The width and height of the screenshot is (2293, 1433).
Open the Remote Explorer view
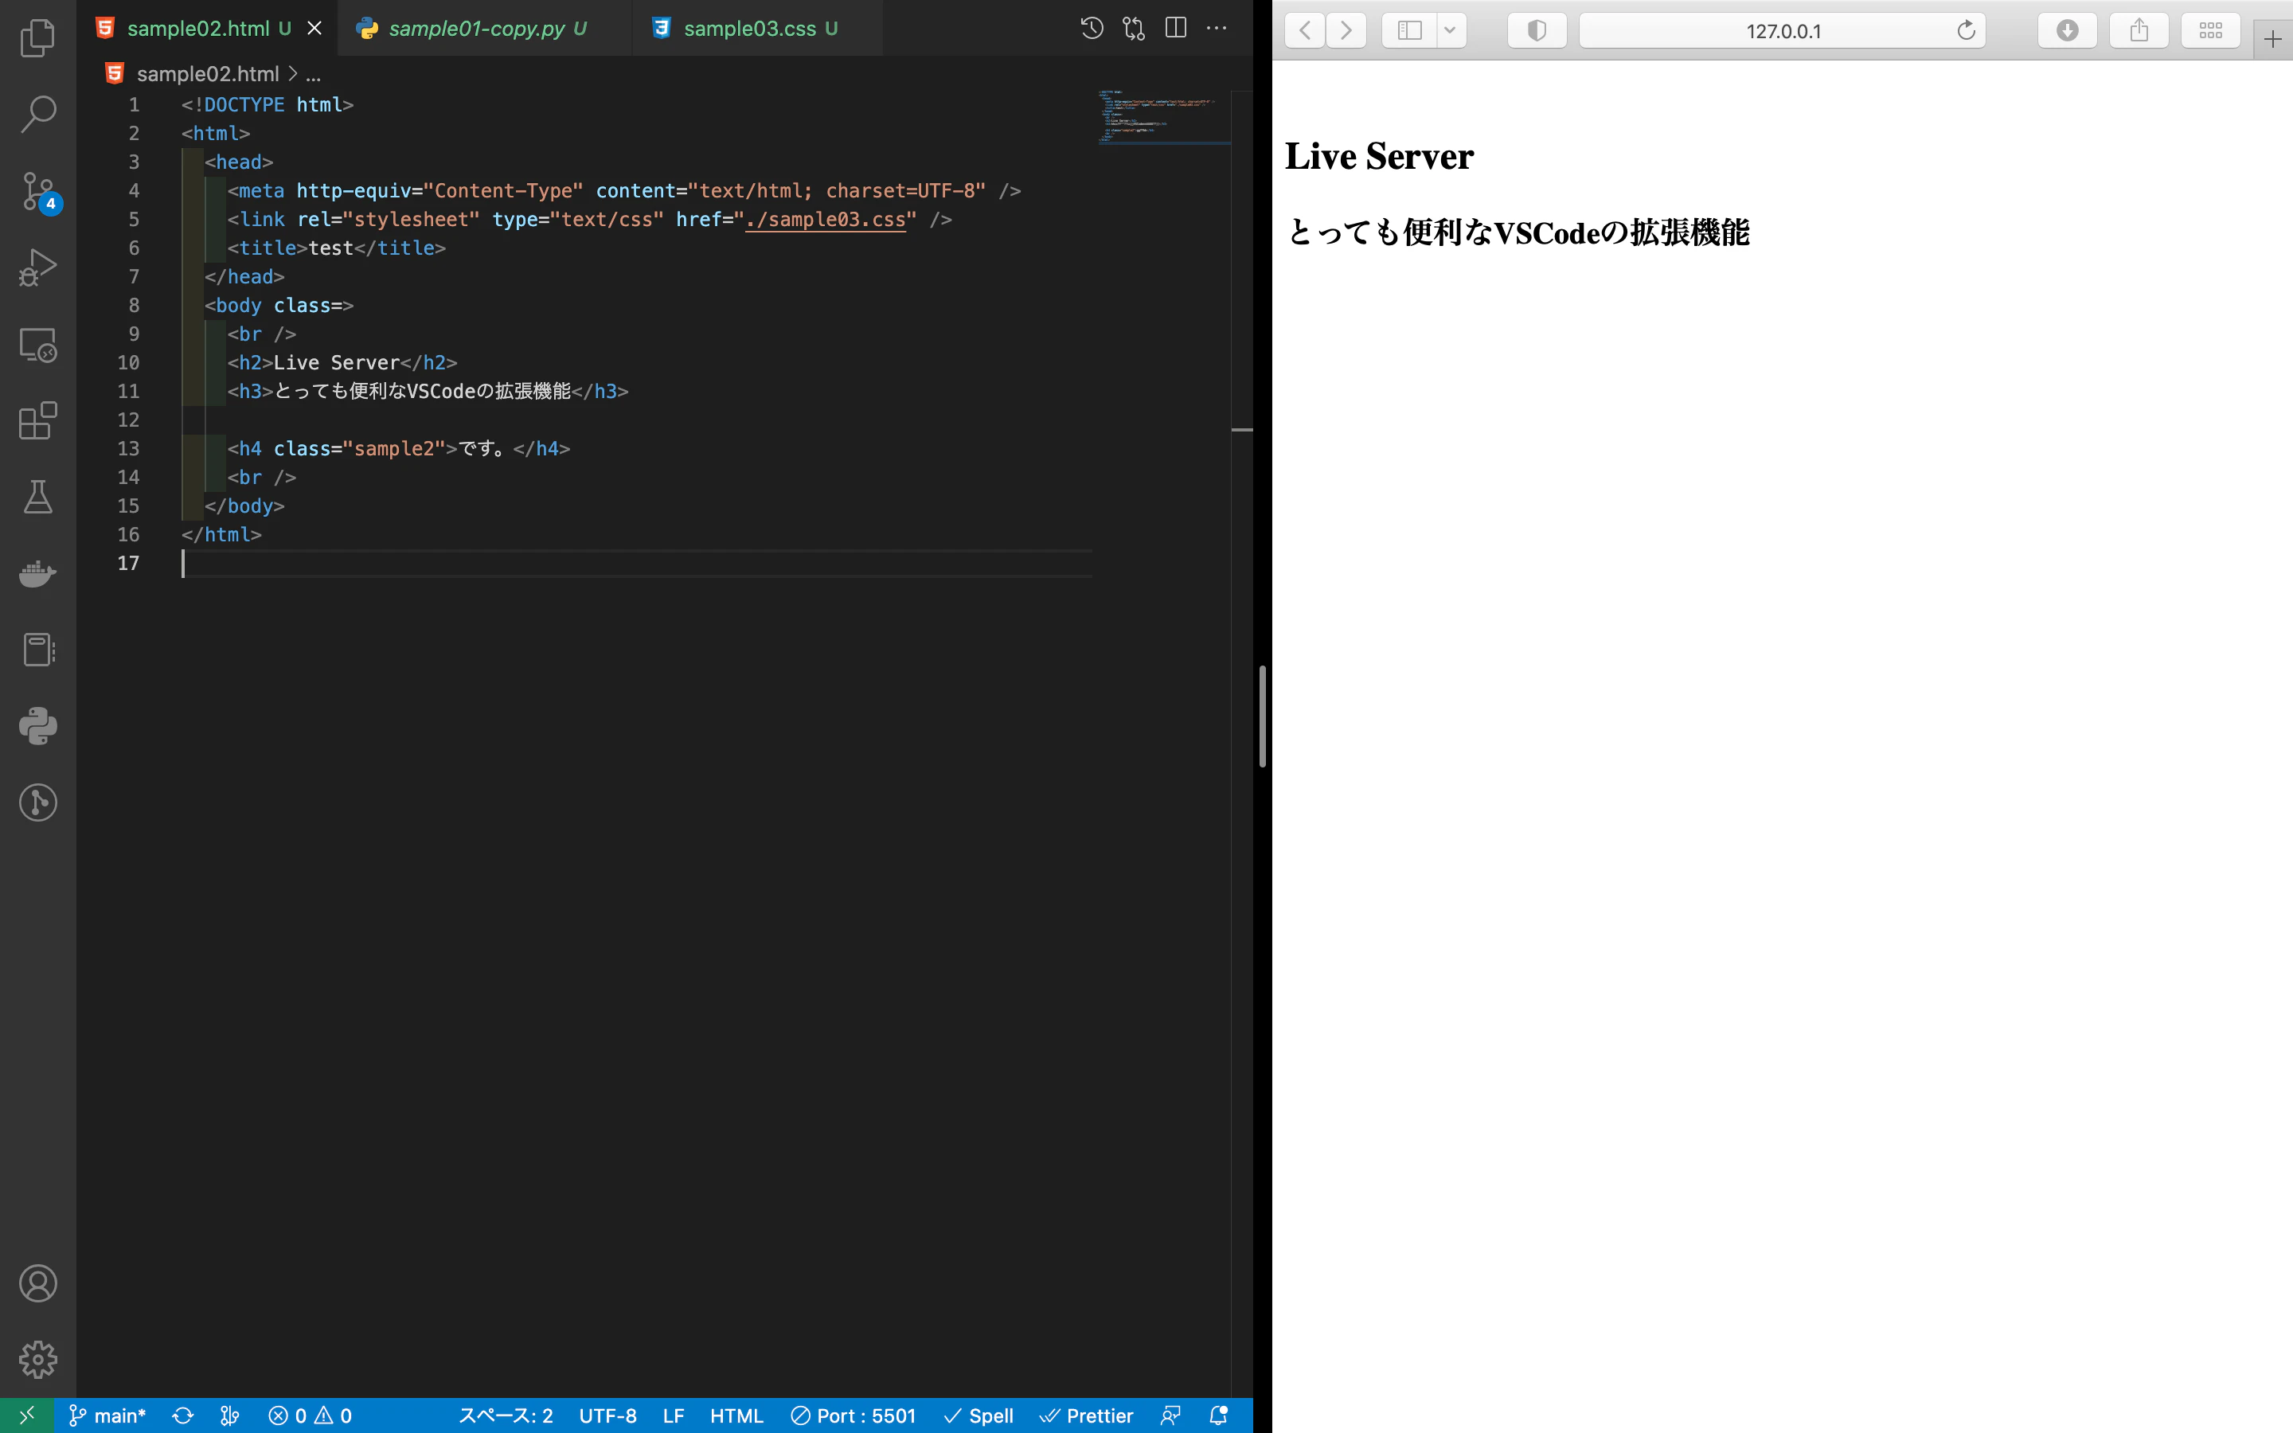pyautogui.click(x=38, y=344)
